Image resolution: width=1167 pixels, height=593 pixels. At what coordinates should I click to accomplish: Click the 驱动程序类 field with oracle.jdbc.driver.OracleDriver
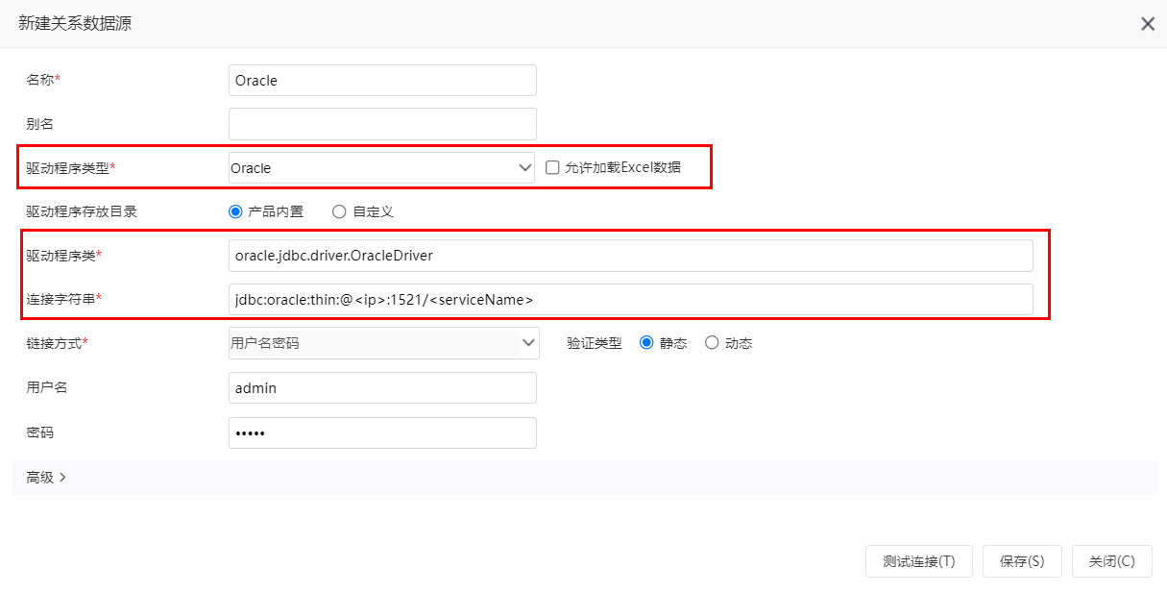click(631, 256)
